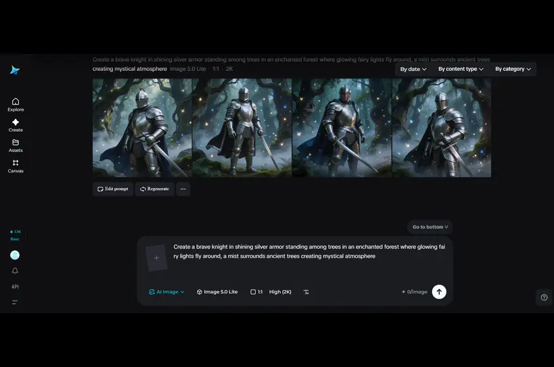The width and height of the screenshot is (554, 367).
Task: Open the first knight image thumbnail
Action: [142, 128]
